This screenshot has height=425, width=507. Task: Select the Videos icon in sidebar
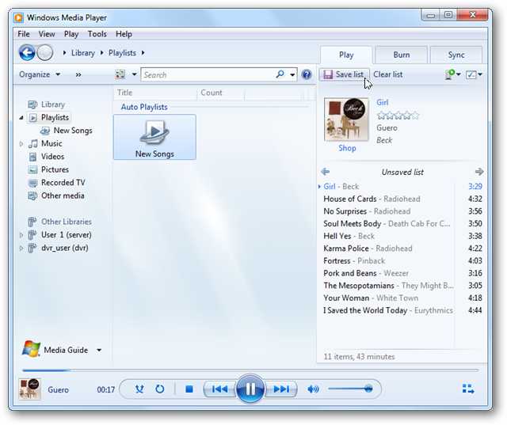click(x=32, y=157)
